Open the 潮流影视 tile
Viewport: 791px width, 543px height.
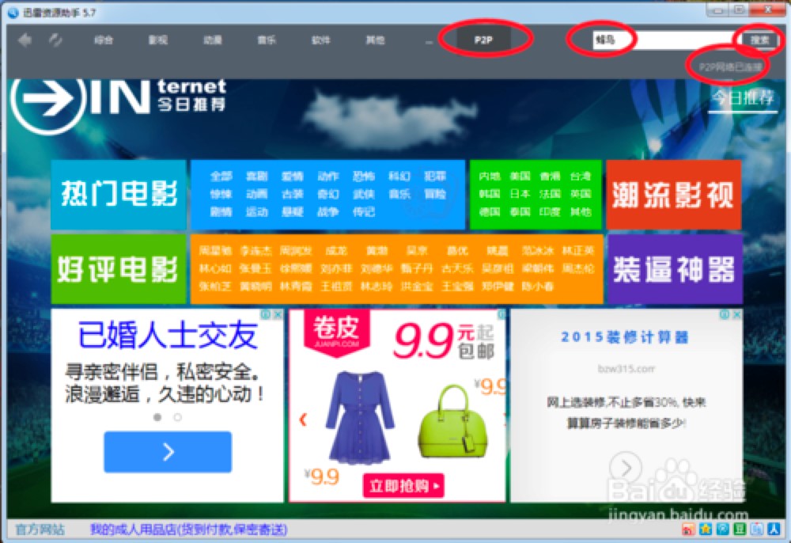coord(673,194)
